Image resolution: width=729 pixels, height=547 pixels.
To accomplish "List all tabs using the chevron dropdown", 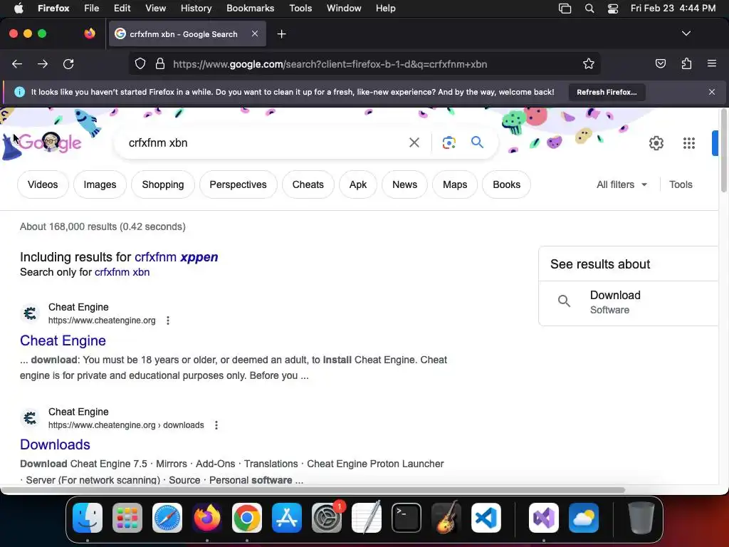I will 686,33.
